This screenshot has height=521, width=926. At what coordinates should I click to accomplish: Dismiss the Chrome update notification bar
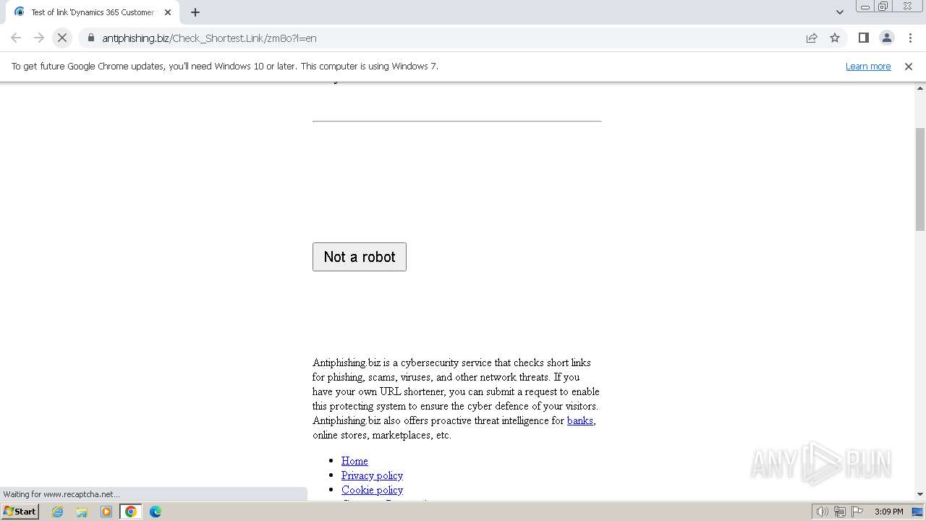(909, 66)
